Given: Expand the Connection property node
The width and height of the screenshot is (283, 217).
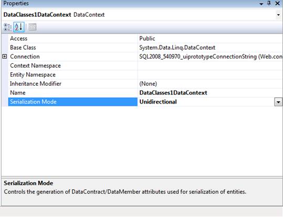Looking at the screenshot, I should point(5,56).
